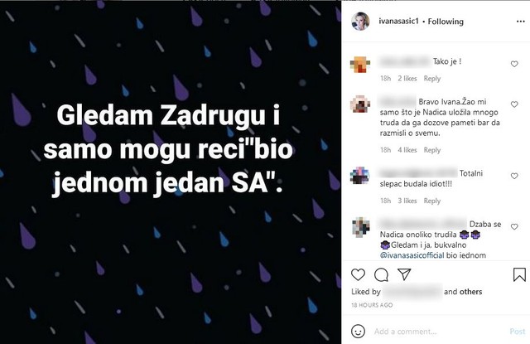Open @ivanasasicofficial mention link

[x=412, y=255]
